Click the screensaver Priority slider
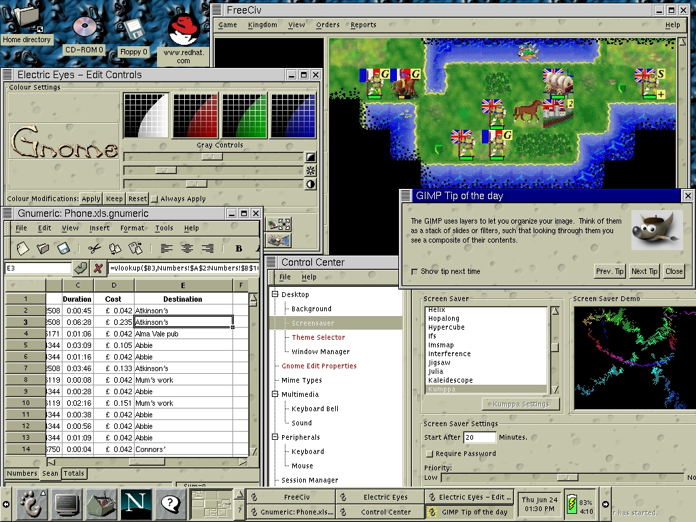Image resolution: width=696 pixels, height=522 pixels. coord(566,477)
